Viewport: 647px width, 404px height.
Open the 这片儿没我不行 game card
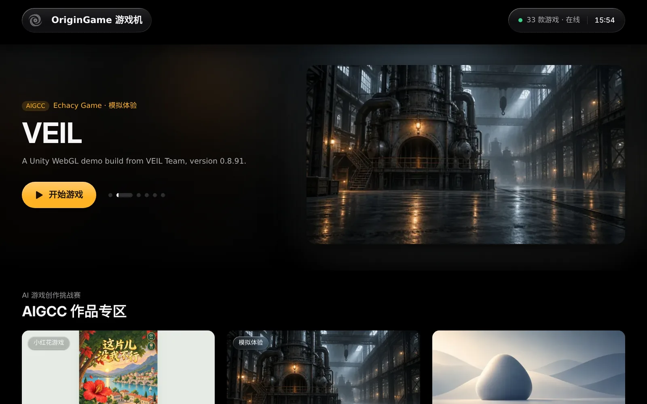click(118, 367)
